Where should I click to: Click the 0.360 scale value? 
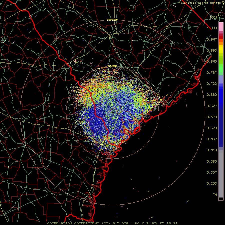[x=212, y=161]
